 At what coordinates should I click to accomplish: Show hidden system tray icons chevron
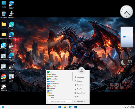click(122, 107)
